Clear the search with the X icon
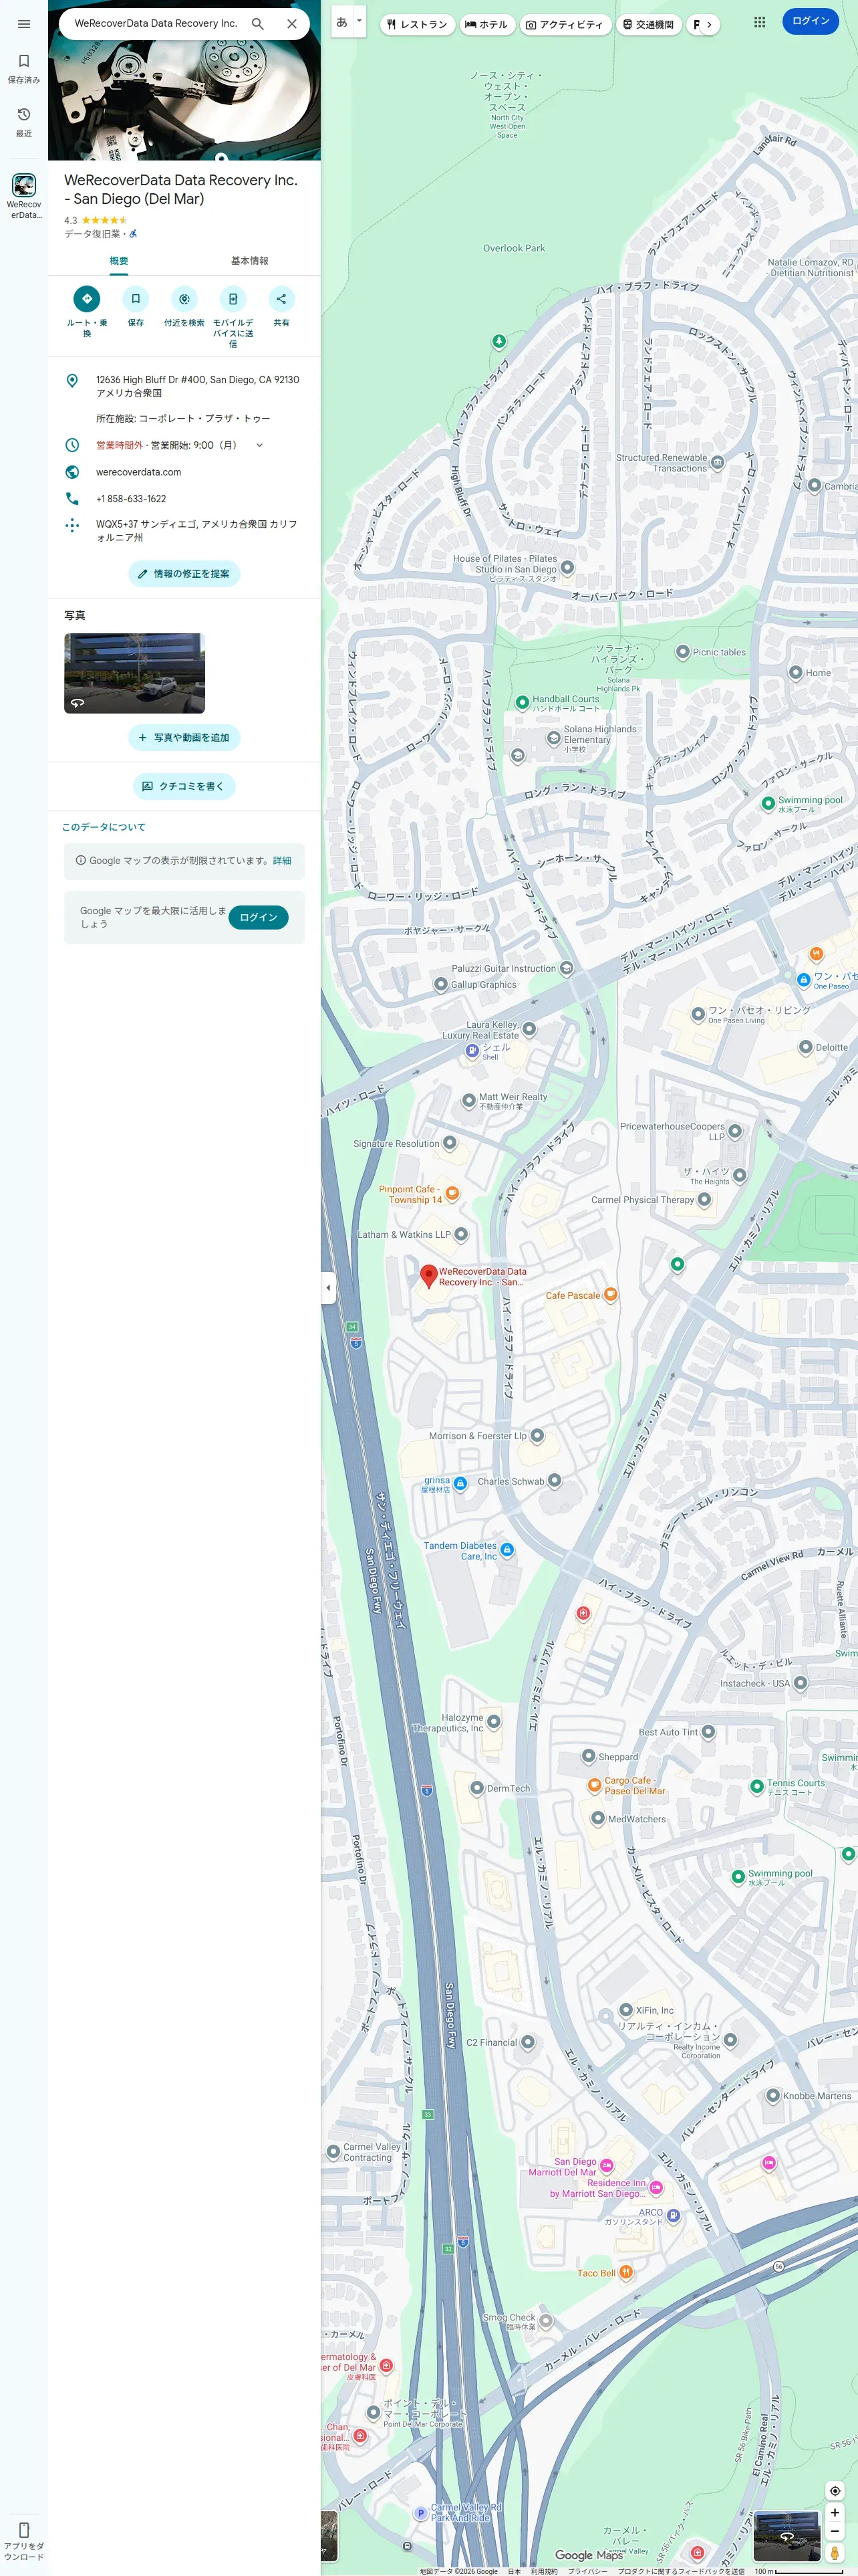The height and width of the screenshot is (2576, 858). point(291,23)
